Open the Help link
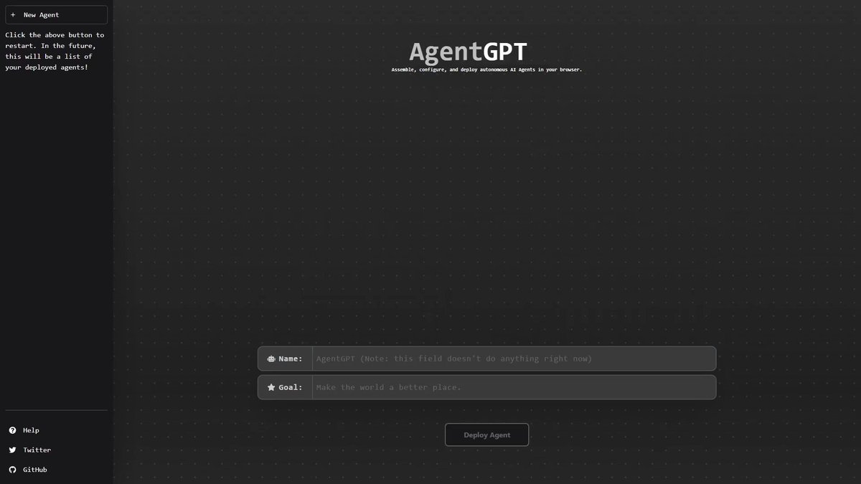The width and height of the screenshot is (861, 484). tap(29, 430)
